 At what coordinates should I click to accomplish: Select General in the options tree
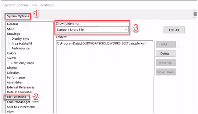12,24
